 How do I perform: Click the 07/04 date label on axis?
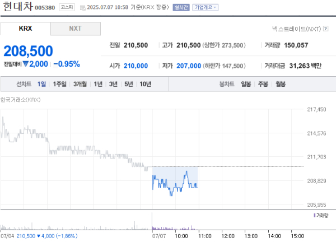[x=7, y=236]
